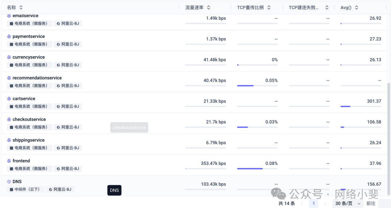The width and height of the screenshot is (391, 210).
Task: Sort by TCP重传比例 column
Action: pos(269,8)
